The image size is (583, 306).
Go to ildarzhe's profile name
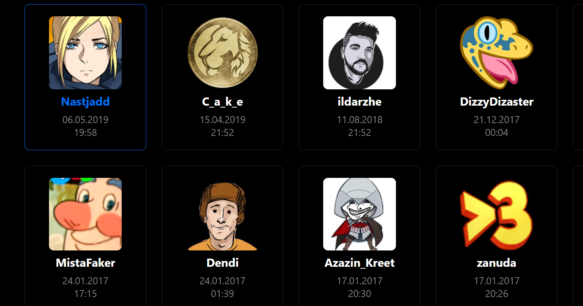pyautogui.click(x=359, y=102)
